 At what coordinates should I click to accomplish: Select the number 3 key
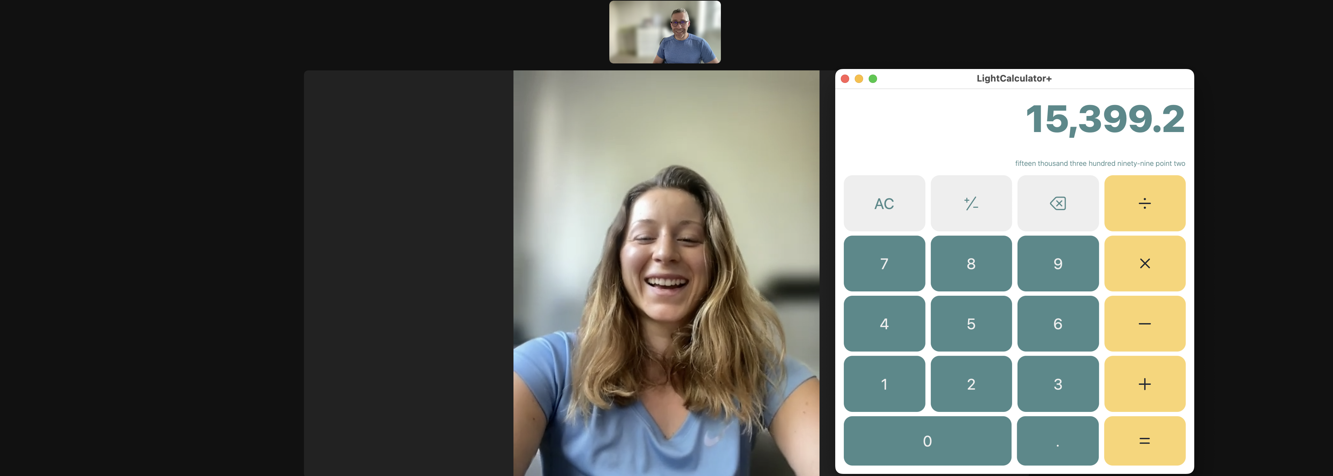(x=1058, y=384)
